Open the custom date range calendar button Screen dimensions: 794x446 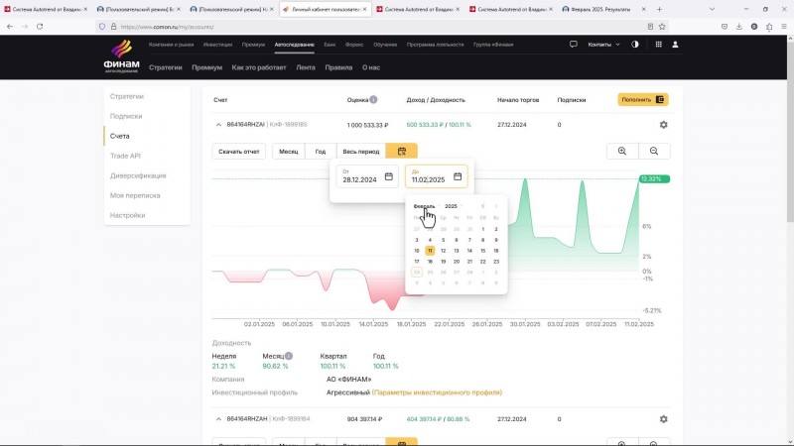click(402, 152)
